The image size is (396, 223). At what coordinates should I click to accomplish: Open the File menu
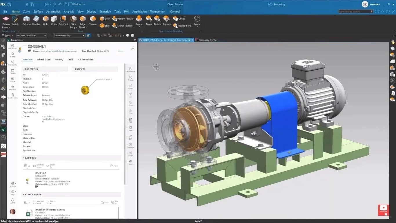pos(5,12)
